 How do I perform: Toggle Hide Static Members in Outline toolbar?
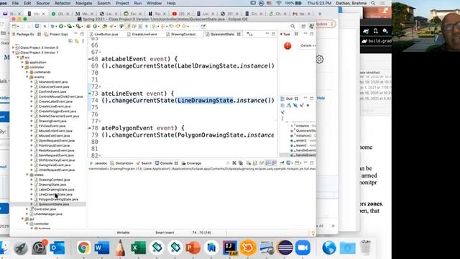tap(302, 106)
